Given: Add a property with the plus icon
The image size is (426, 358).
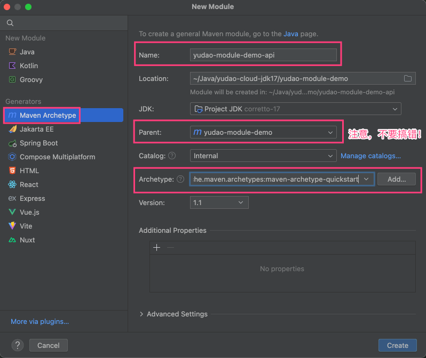Looking at the screenshot, I should (x=156, y=247).
